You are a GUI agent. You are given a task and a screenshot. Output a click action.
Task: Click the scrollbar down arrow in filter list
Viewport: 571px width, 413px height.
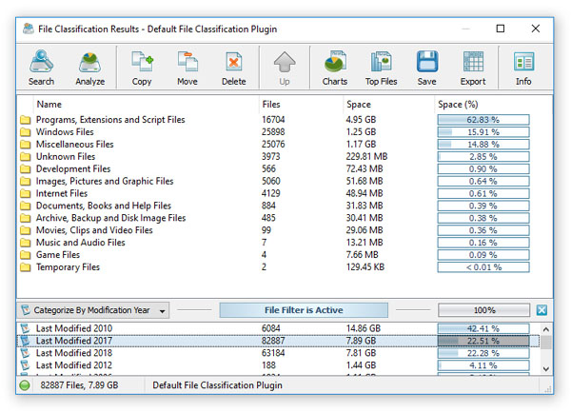[546, 368]
